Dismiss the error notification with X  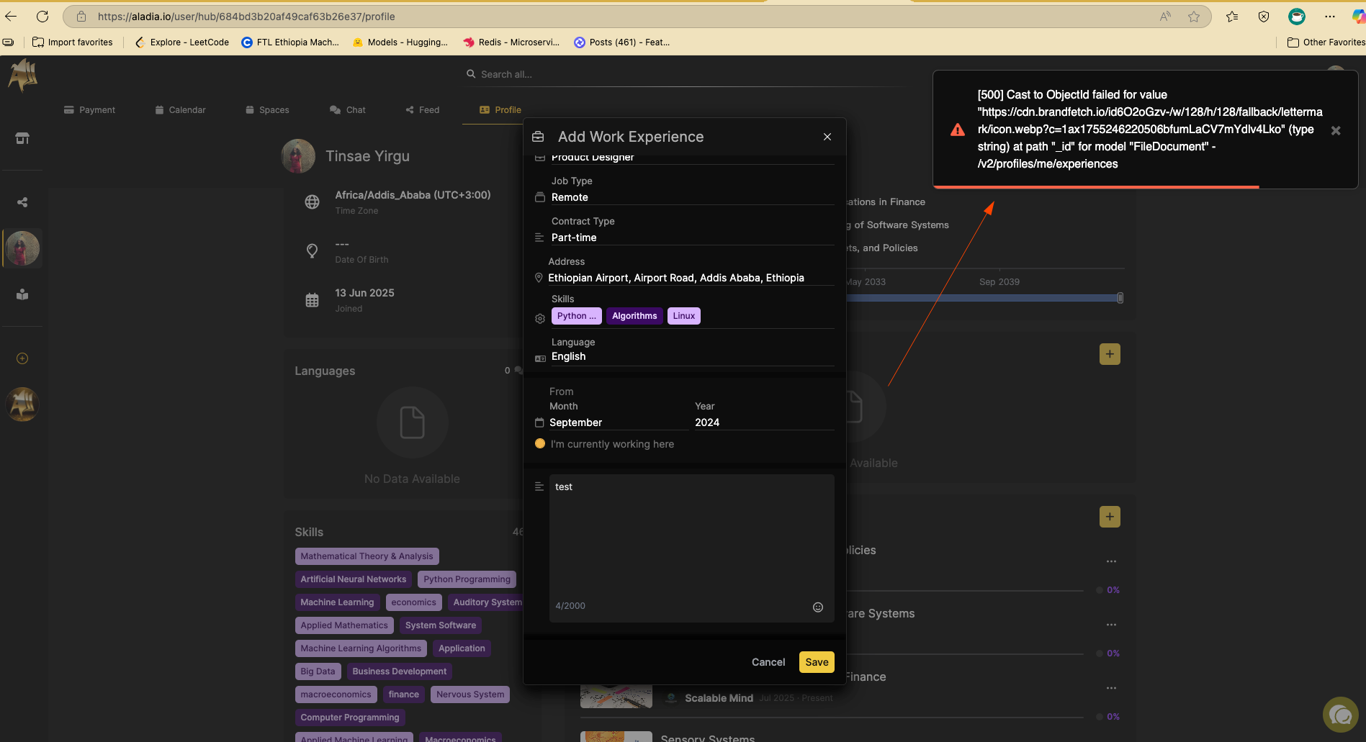click(1336, 130)
